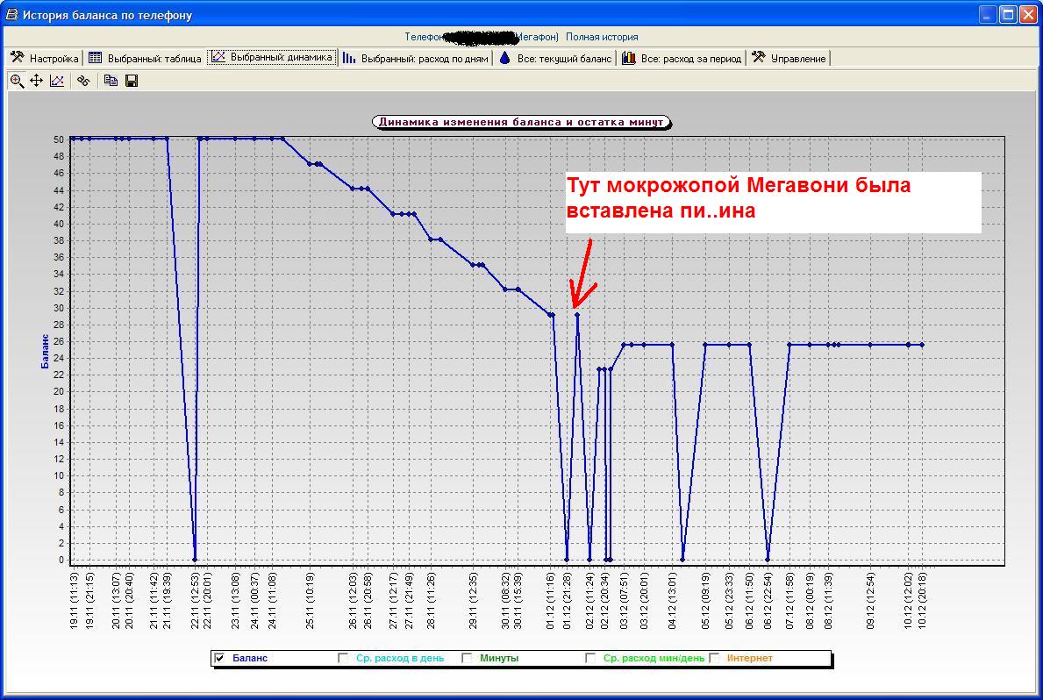This screenshot has height=700, width=1043.
Task: Click the percent-style options toolbar icon
Action: [83, 81]
